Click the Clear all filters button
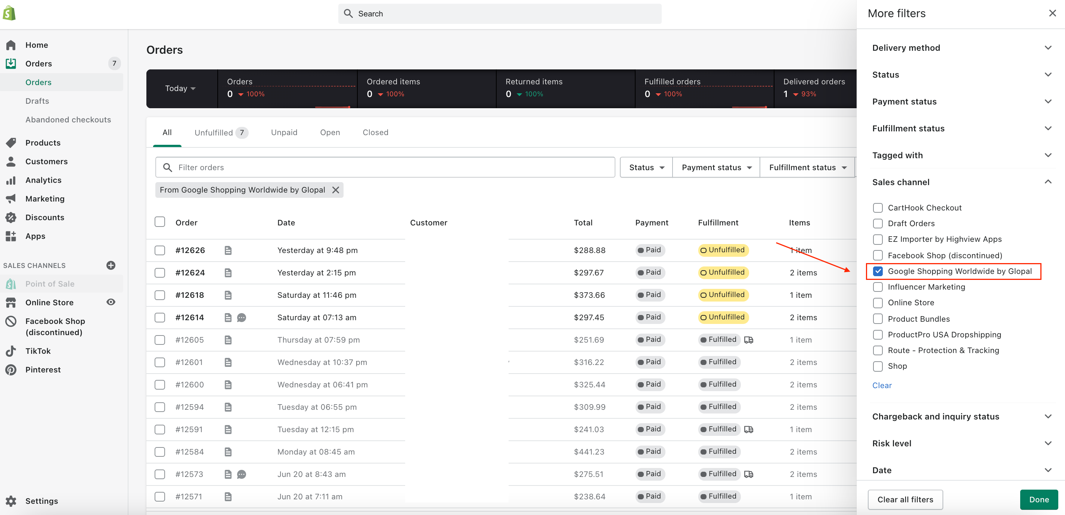The height and width of the screenshot is (515, 1065). [x=905, y=499]
